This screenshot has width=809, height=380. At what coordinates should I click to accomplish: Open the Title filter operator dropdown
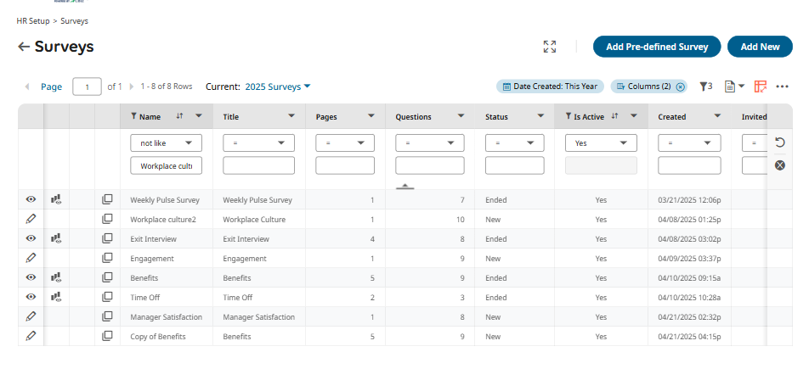[258, 142]
